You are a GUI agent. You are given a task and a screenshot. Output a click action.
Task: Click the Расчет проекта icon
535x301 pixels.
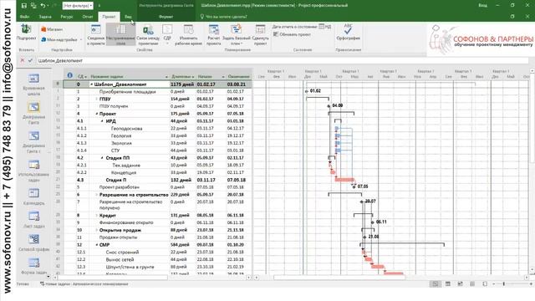click(214, 35)
